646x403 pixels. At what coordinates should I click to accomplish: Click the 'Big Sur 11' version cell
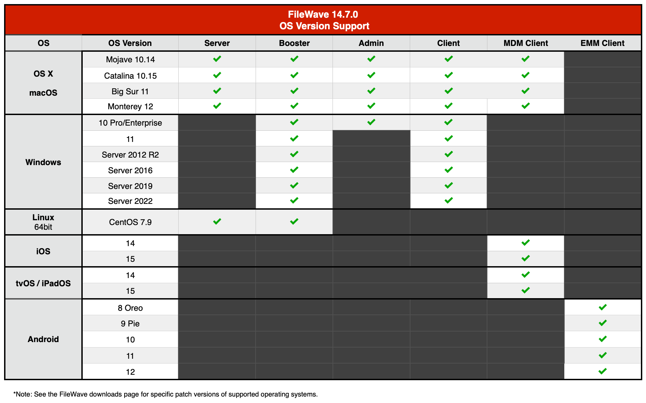pos(130,92)
